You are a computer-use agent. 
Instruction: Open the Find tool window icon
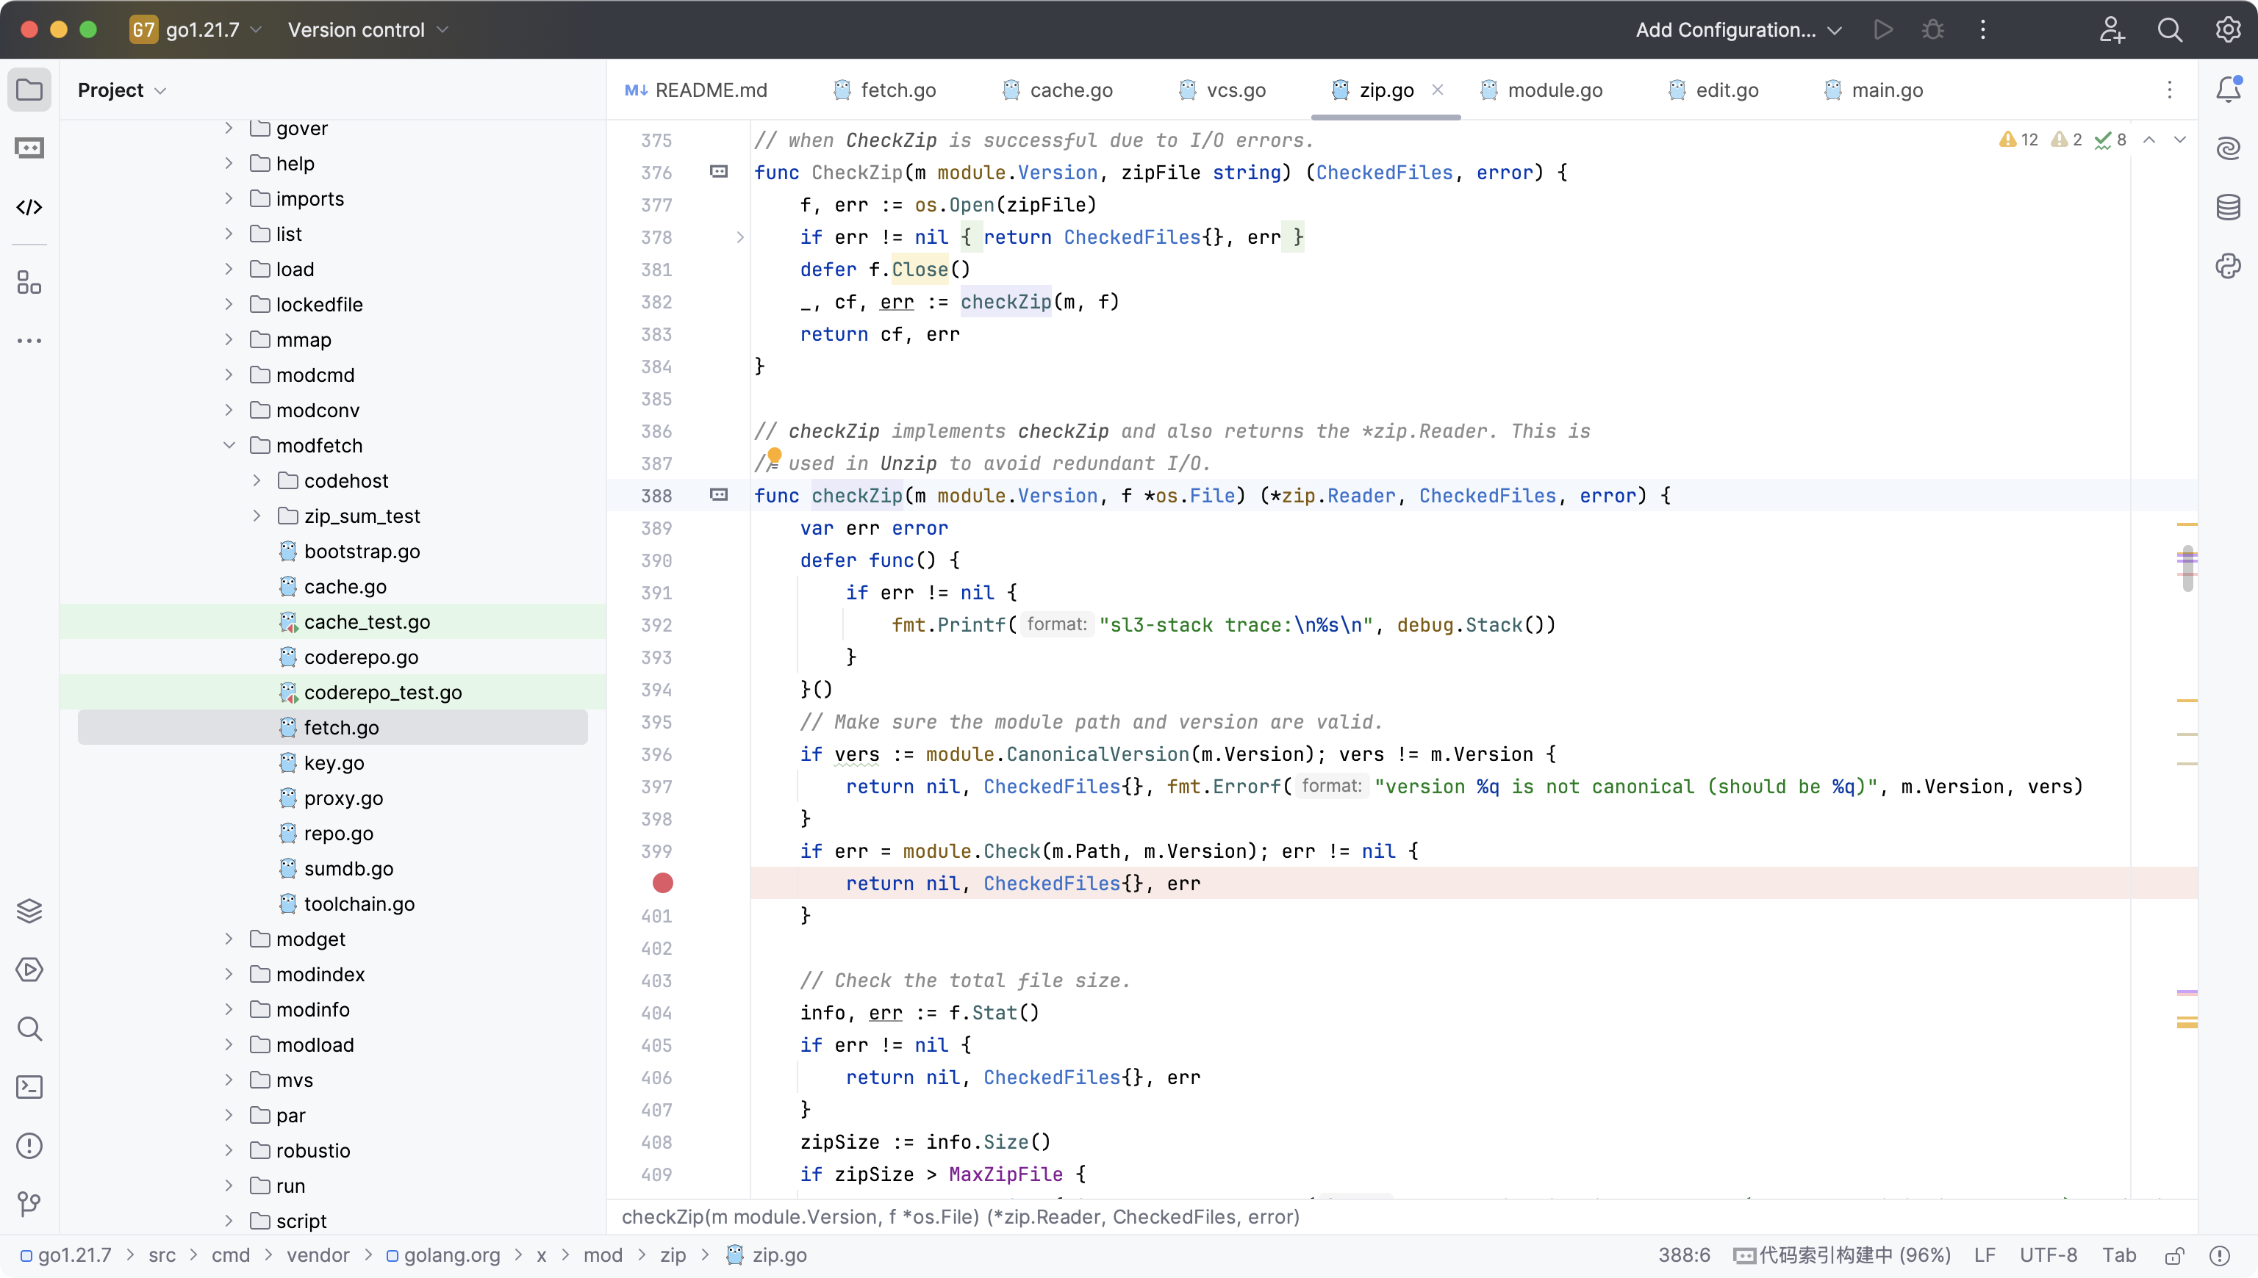coord(29,1029)
